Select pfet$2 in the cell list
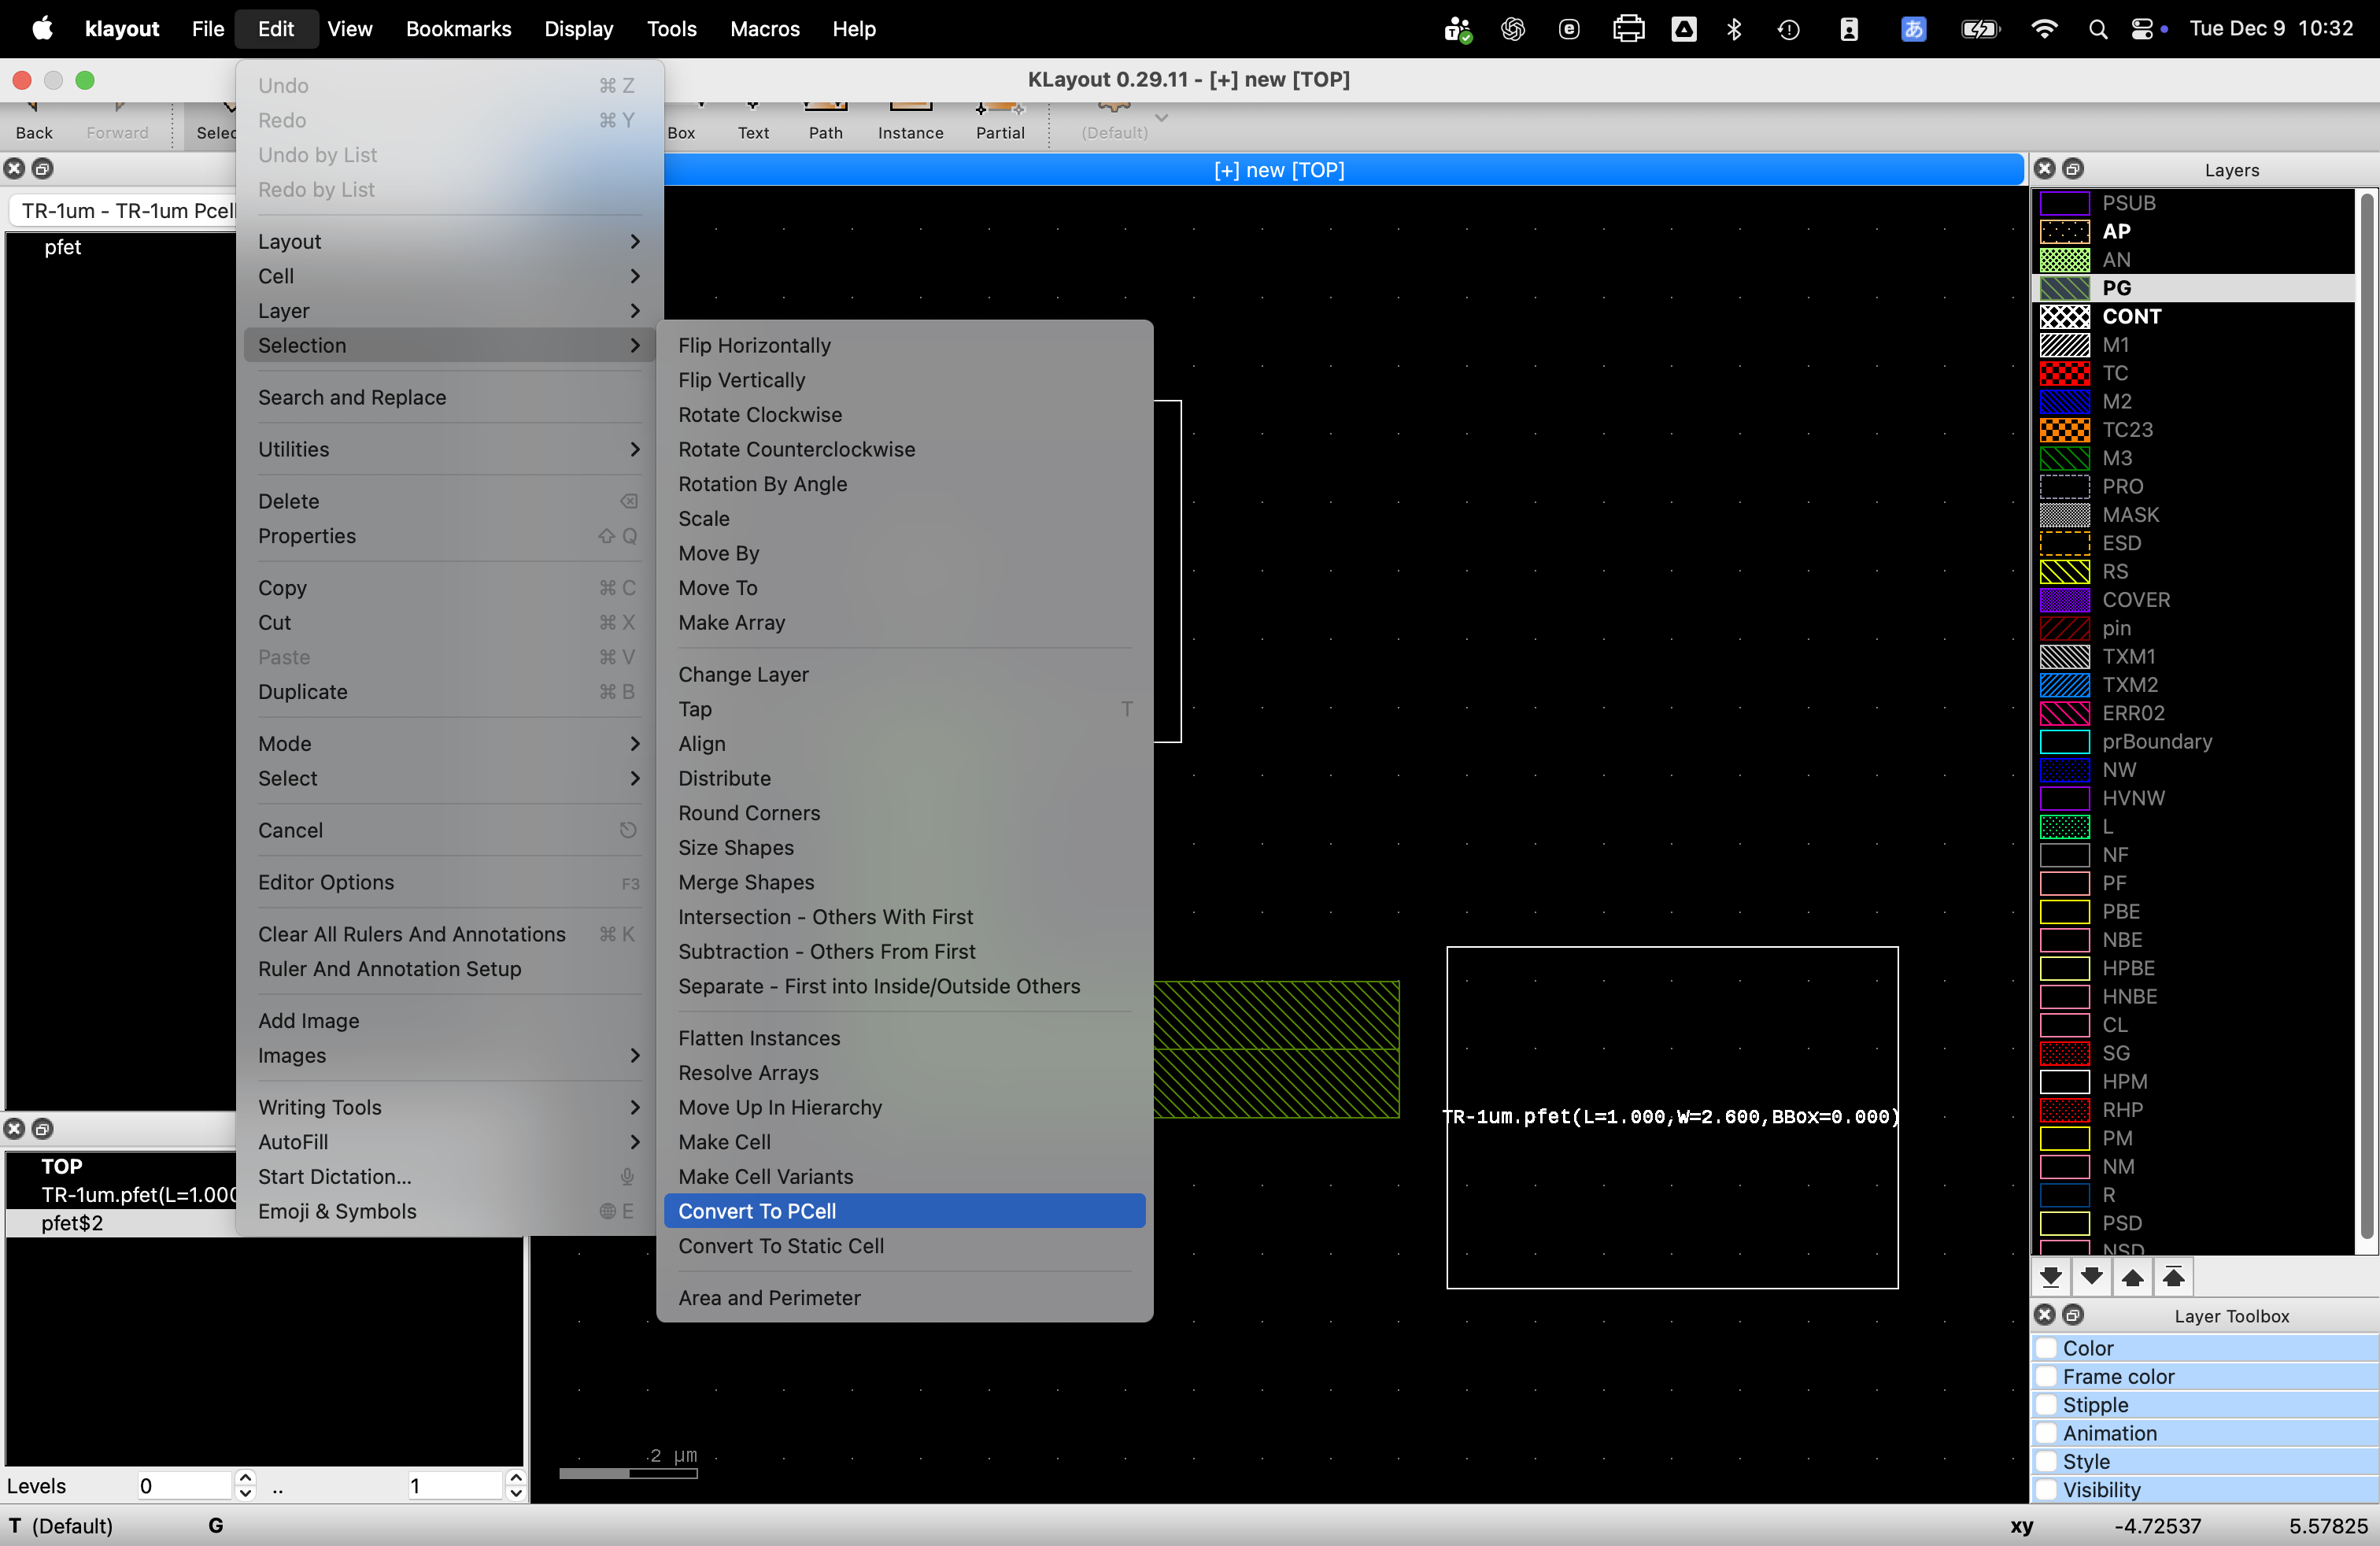Image resolution: width=2380 pixels, height=1546 pixels. coord(72,1222)
